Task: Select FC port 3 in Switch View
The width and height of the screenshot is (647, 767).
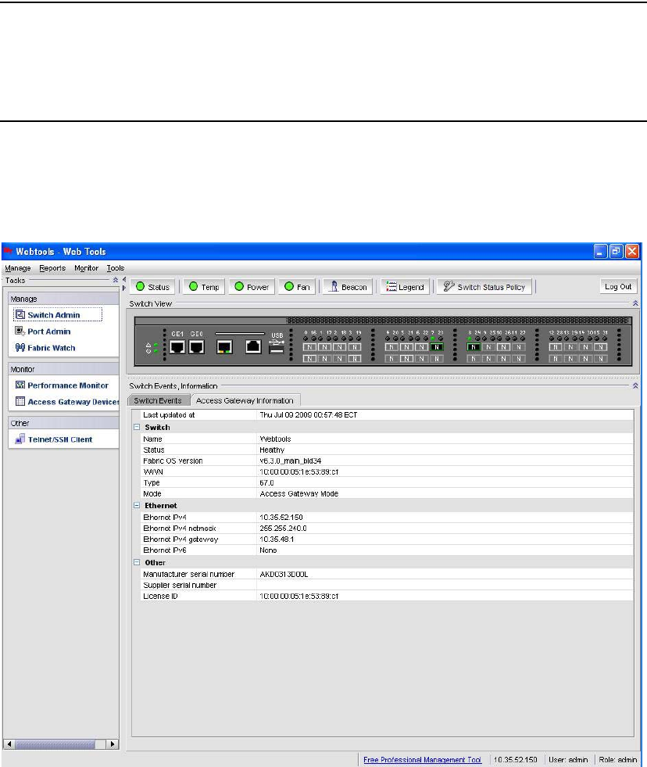Action: [355, 347]
